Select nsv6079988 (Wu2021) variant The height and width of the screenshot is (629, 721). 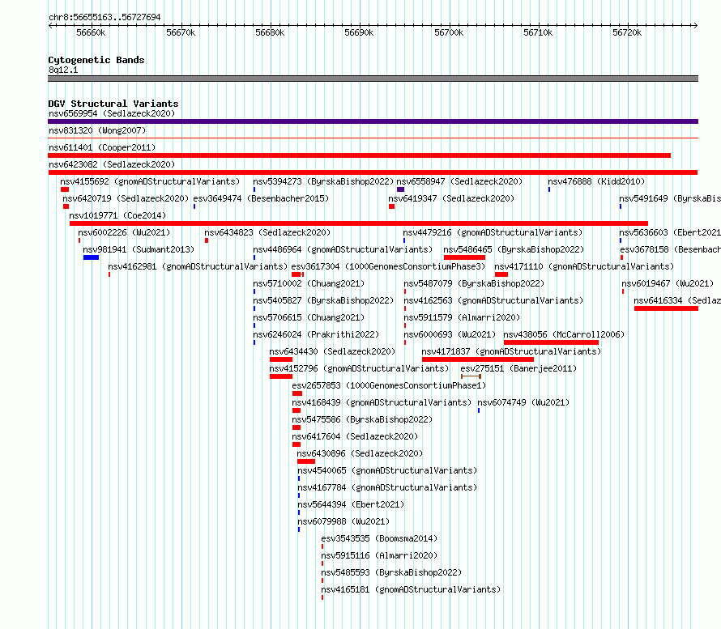343,521
